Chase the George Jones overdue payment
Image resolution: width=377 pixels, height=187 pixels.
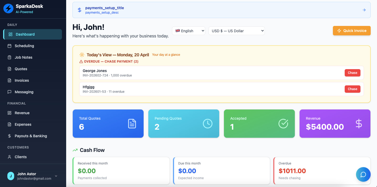tap(353, 73)
